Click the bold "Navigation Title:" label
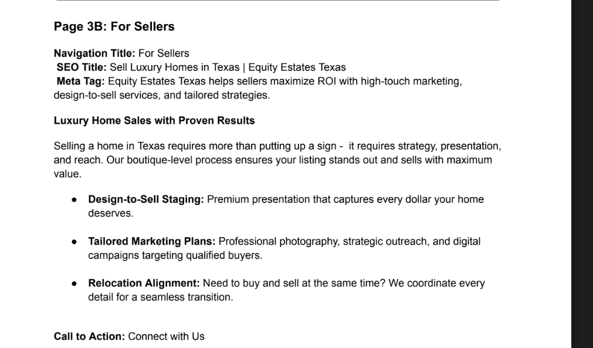The width and height of the screenshot is (593, 348). click(x=94, y=53)
